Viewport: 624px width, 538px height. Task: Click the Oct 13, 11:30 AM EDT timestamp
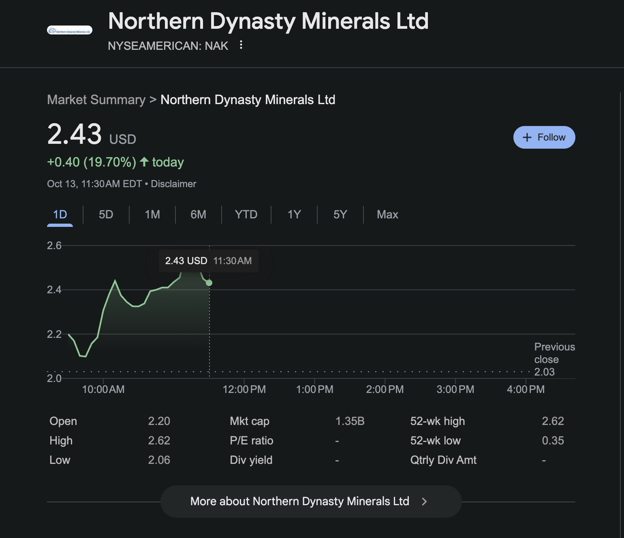pyautogui.click(x=94, y=184)
